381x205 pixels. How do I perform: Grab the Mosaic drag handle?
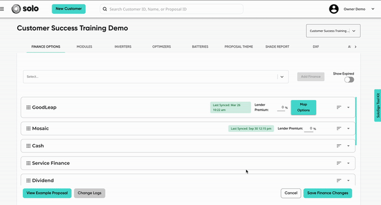[28, 128]
